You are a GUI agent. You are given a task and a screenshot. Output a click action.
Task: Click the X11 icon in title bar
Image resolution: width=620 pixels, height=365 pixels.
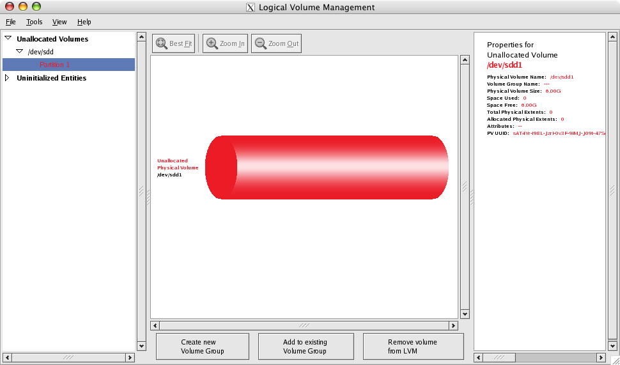251,8
